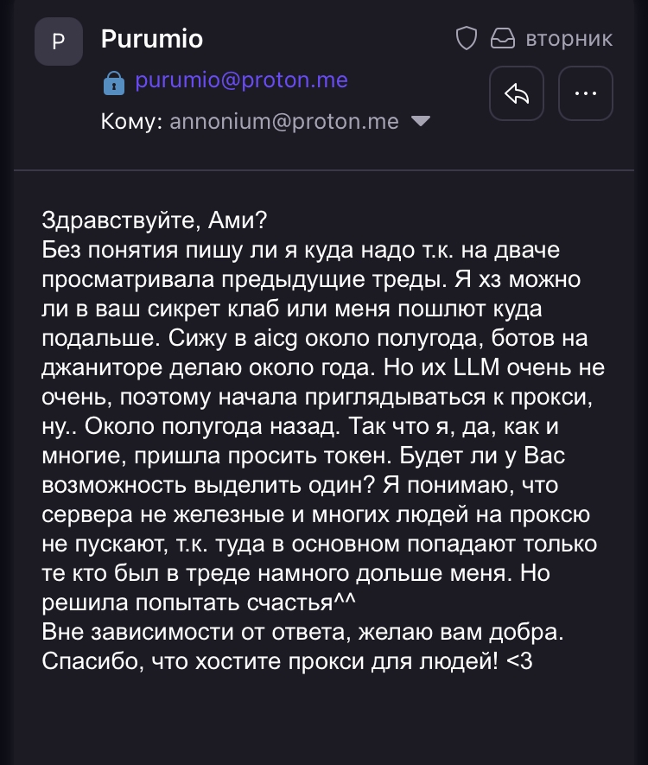Open the three-dot more options menu
This screenshot has width=648, height=765.
tap(585, 93)
